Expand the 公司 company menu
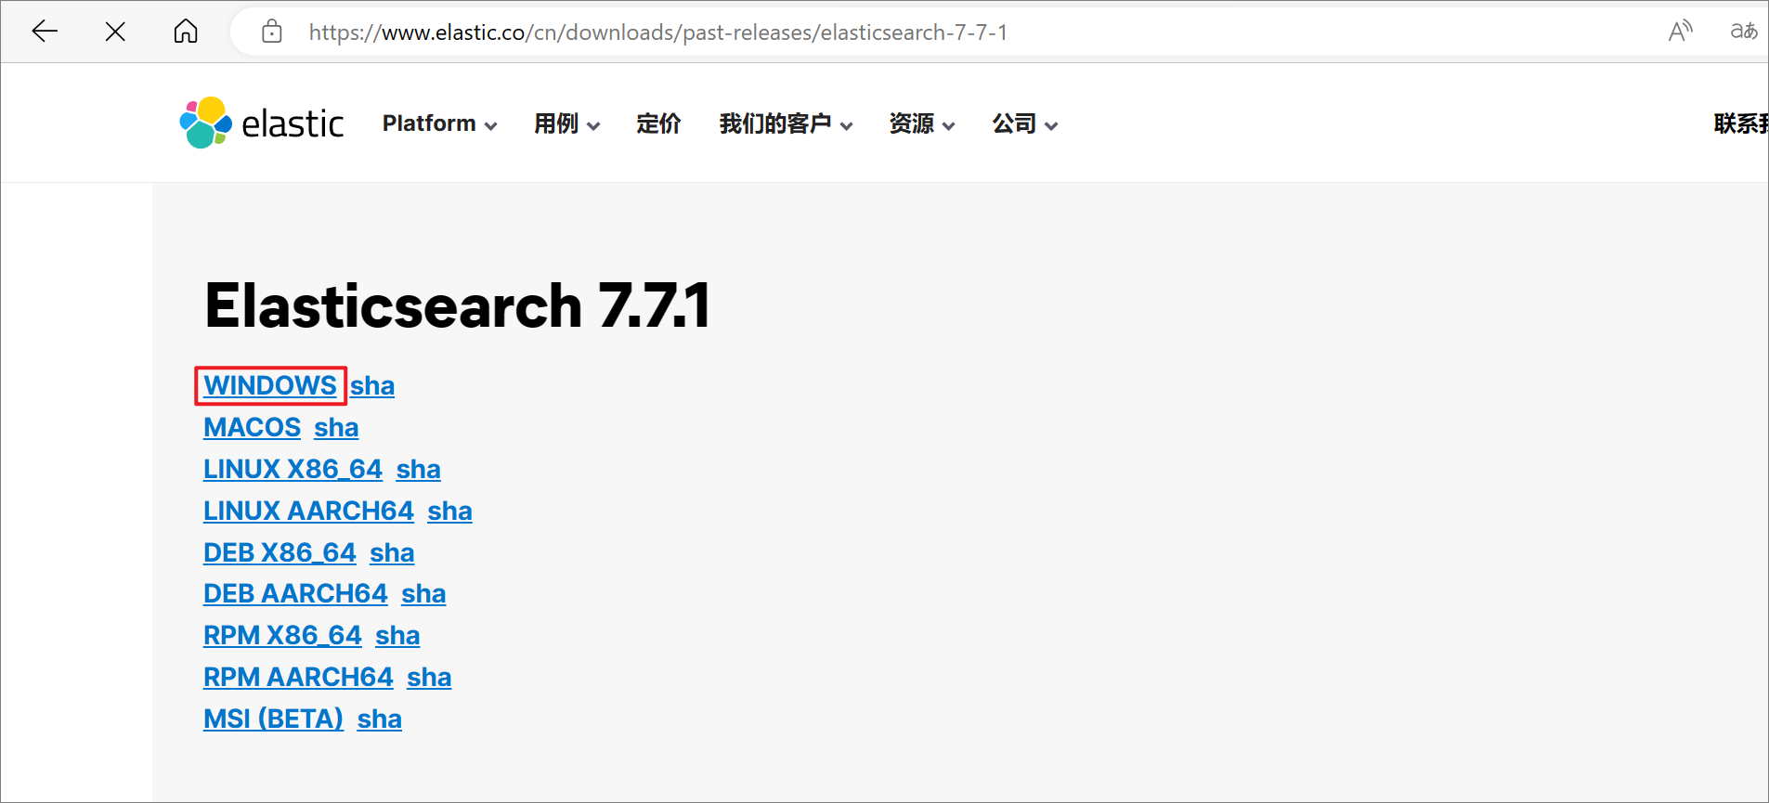Image resolution: width=1769 pixels, height=803 pixels. 1024,123
